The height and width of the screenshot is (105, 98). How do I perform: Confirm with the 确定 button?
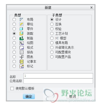pos(29,96)
